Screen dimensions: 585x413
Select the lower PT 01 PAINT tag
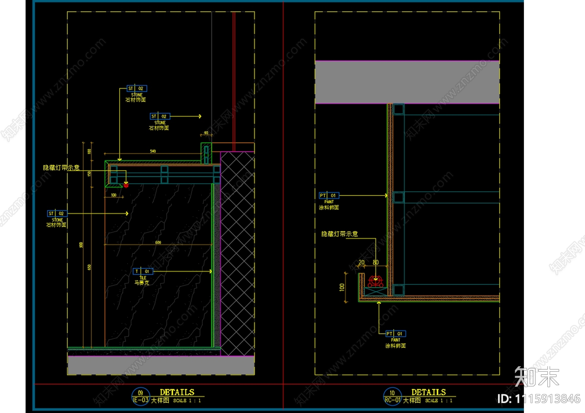click(396, 334)
